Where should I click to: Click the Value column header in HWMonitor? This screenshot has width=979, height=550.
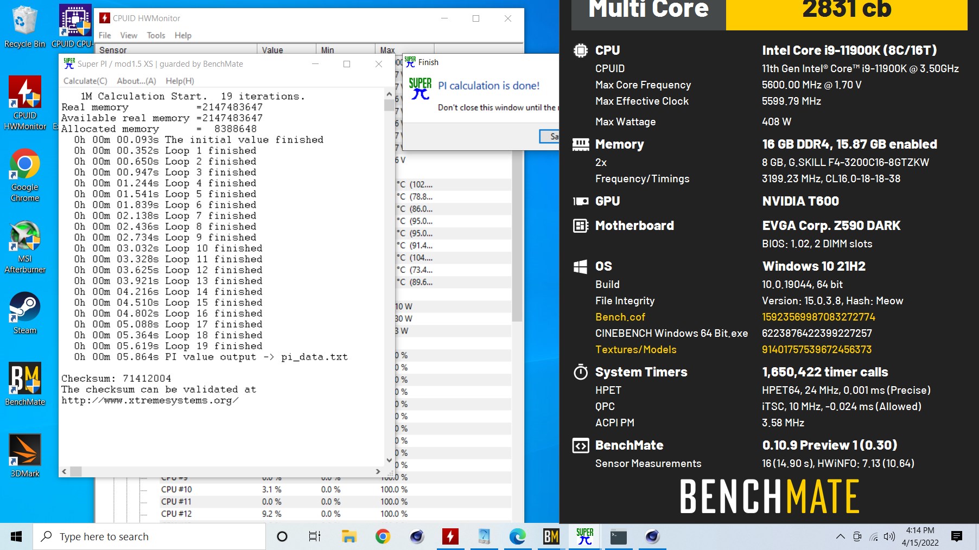287,49
